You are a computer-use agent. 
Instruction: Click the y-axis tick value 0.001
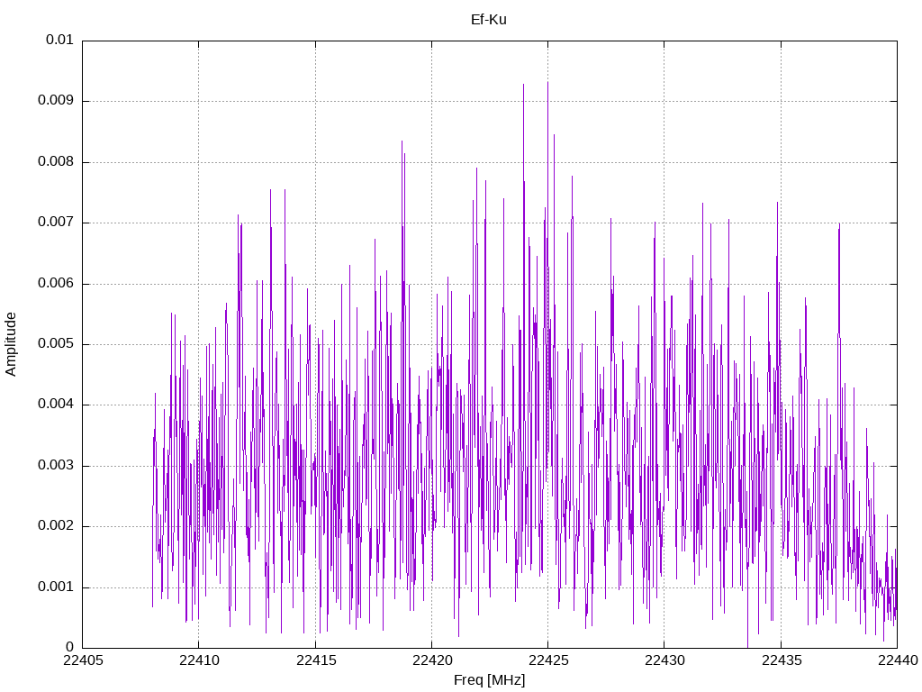[56, 587]
